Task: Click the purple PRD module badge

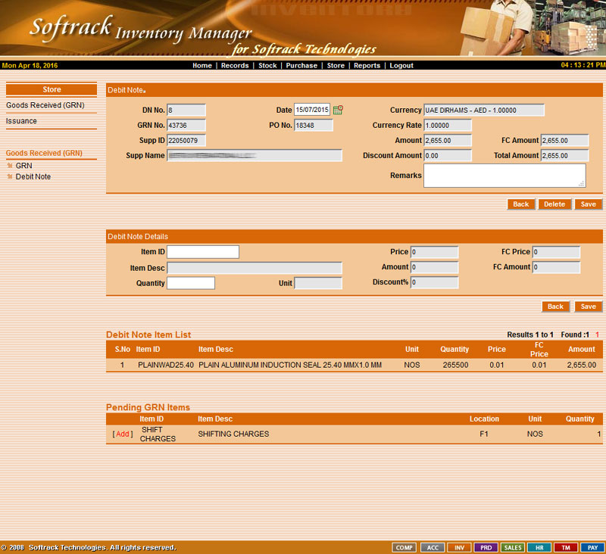Action: pyautogui.click(x=486, y=547)
